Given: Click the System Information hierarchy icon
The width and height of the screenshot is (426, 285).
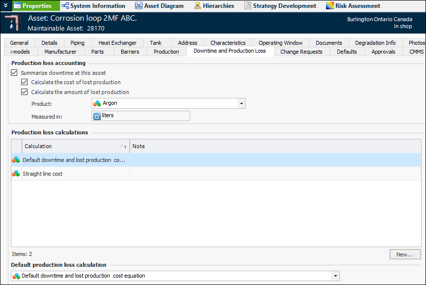Looking at the screenshot, I should (65, 6).
